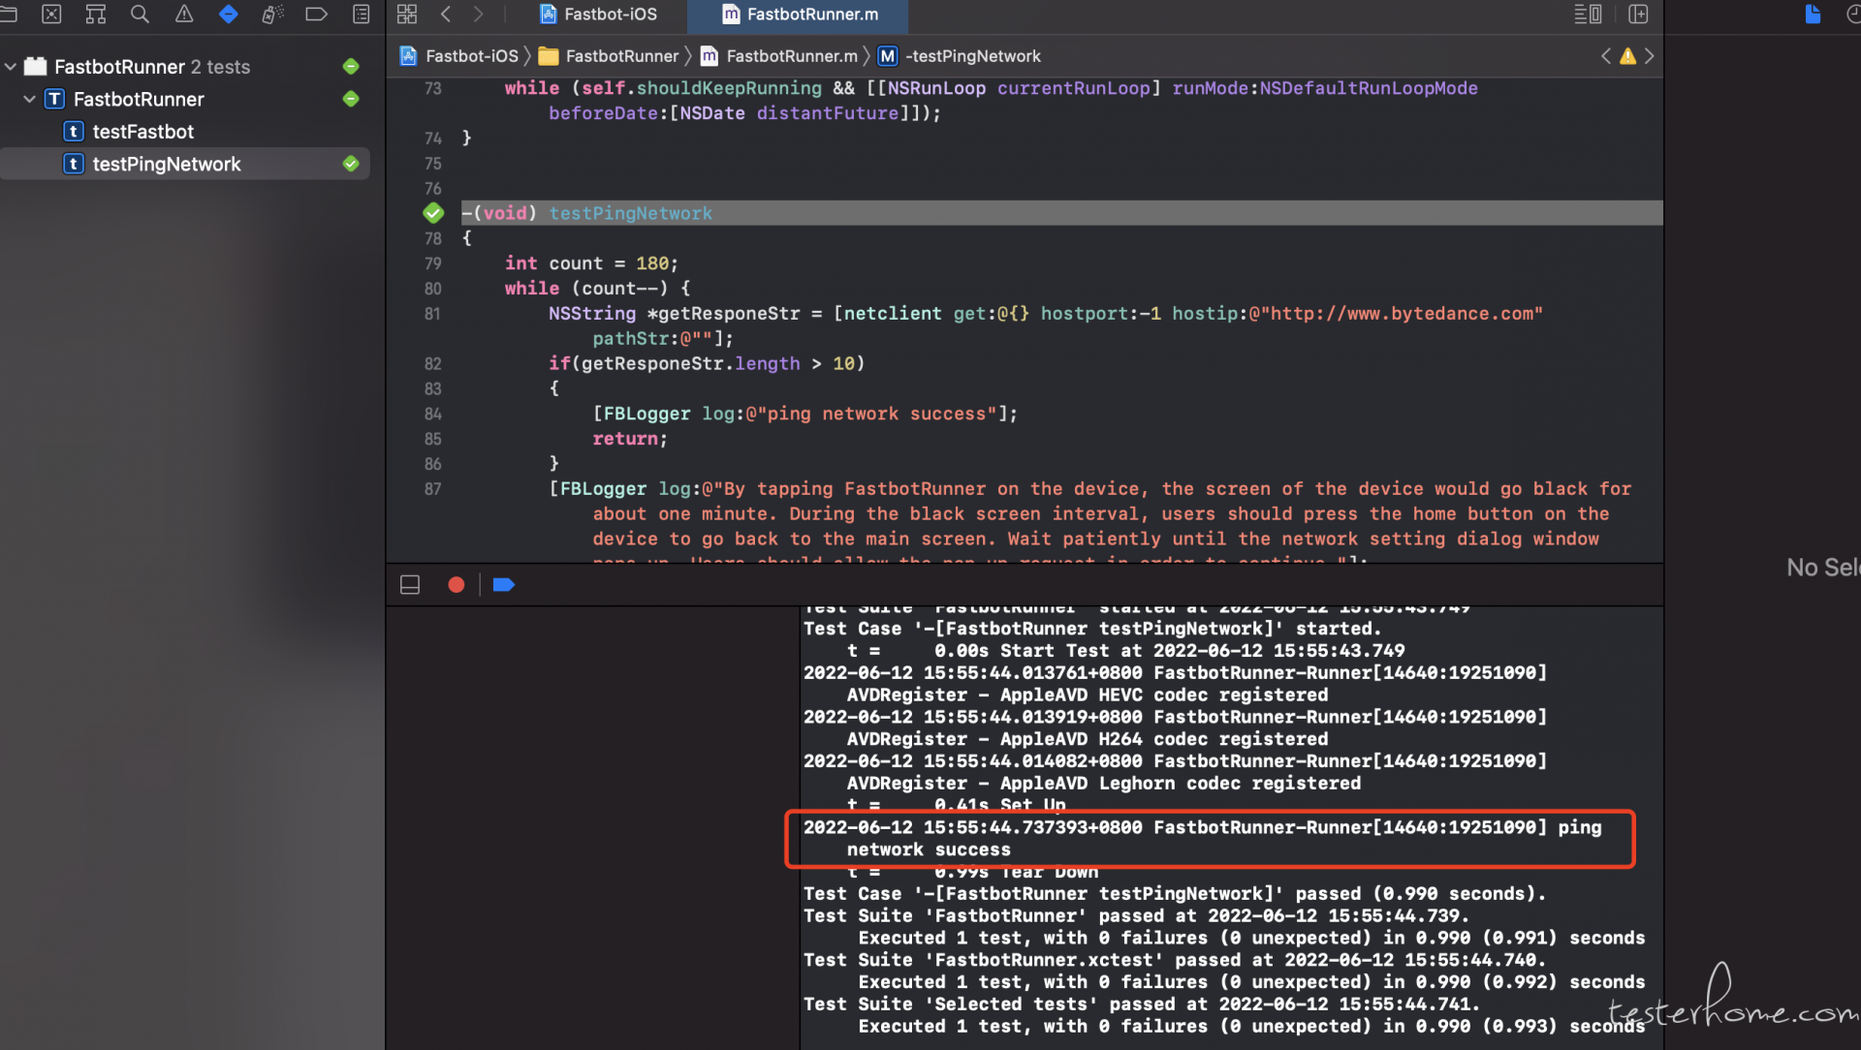Open the symbol navigator icon
The height and width of the screenshot is (1050, 1861).
pyautogui.click(x=96, y=14)
